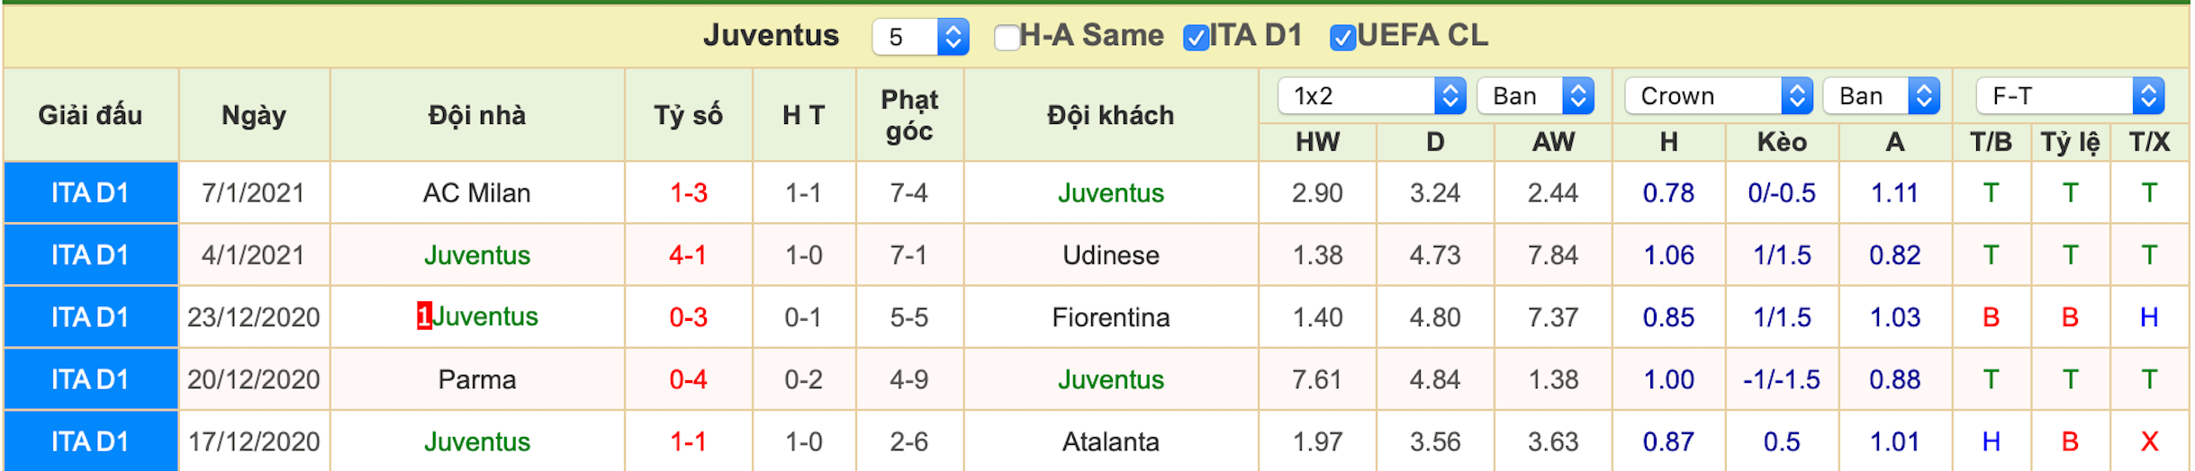This screenshot has width=2195, height=471.
Task: Click the red card icon beside Juventus
Action: pyautogui.click(x=424, y=317)
